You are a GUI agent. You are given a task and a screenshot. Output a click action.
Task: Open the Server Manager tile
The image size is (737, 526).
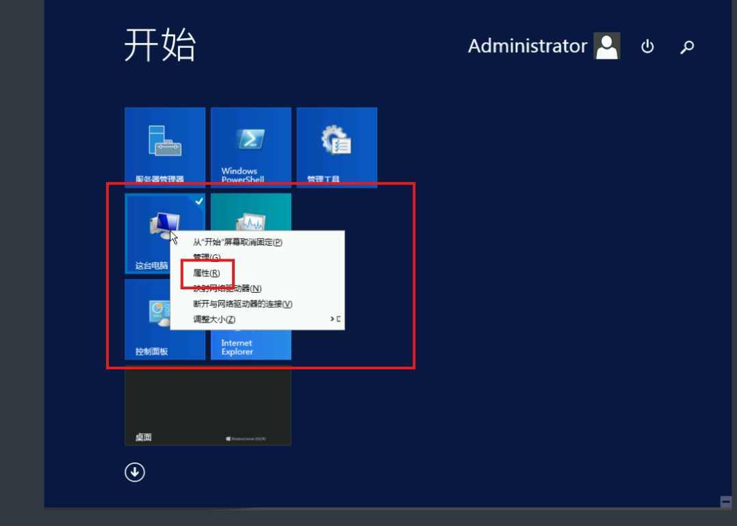click(164, 146)
